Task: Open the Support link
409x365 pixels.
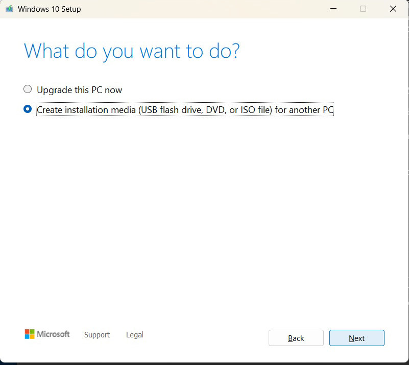Action: coord(97,335)
